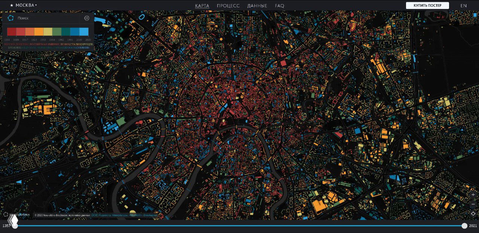The height and width of the screenshot is (233, 479).
Task: Open the OSM data source link
Action: click(x=94, y=215)
